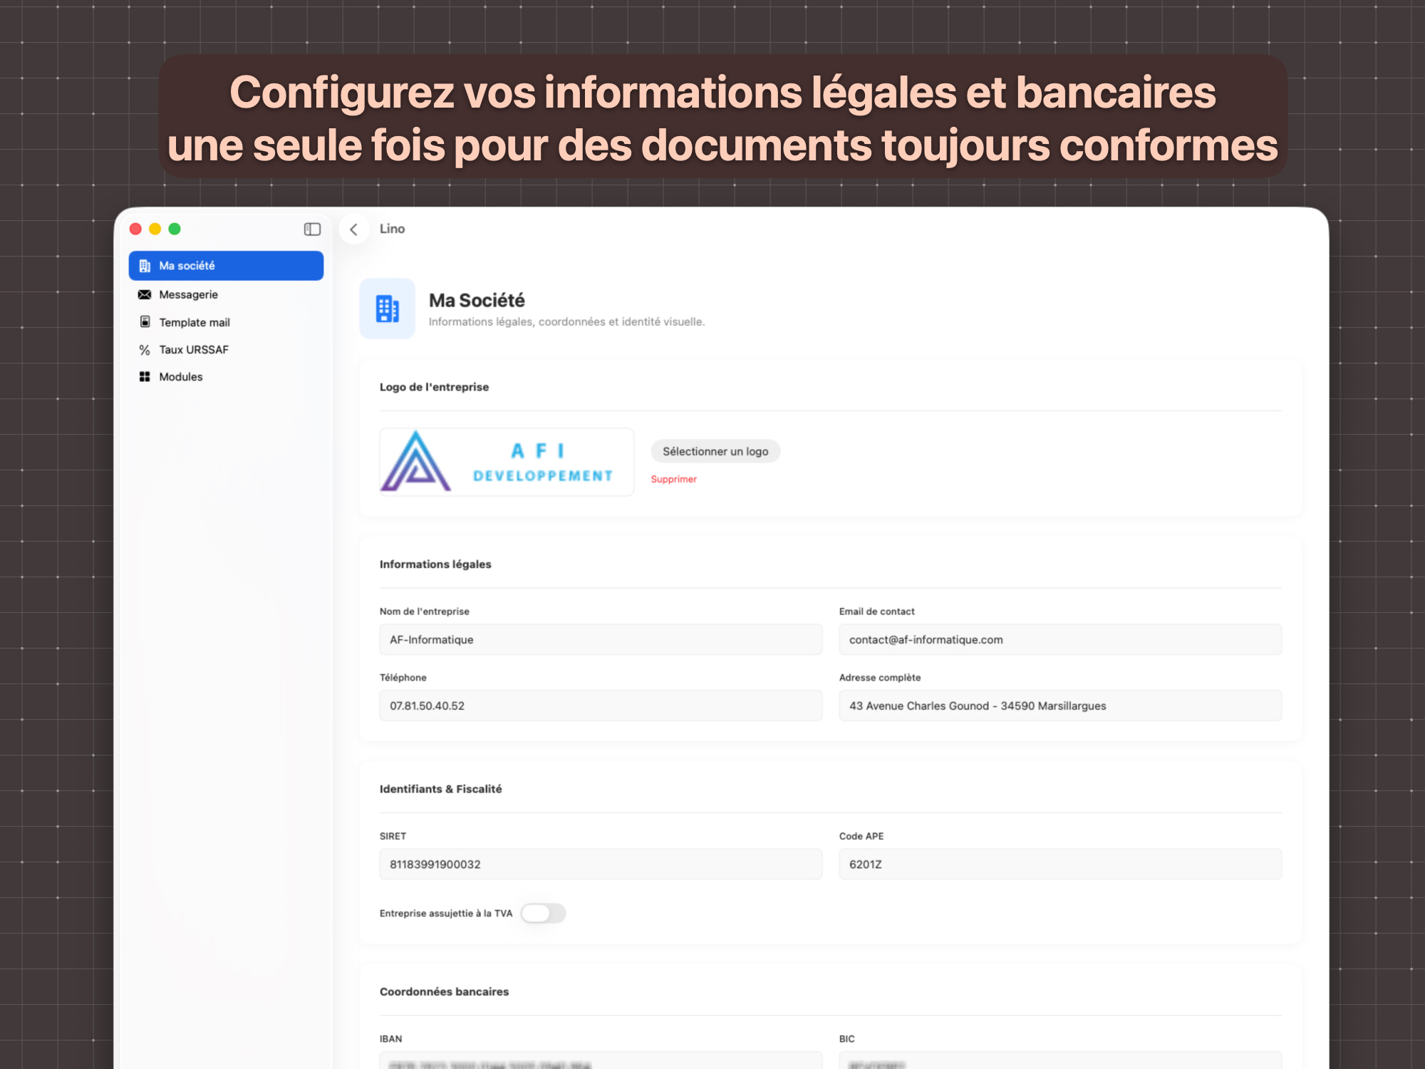1425x1069 pixels.
Task: Close the window with the red button
Action: click(135, 229)
